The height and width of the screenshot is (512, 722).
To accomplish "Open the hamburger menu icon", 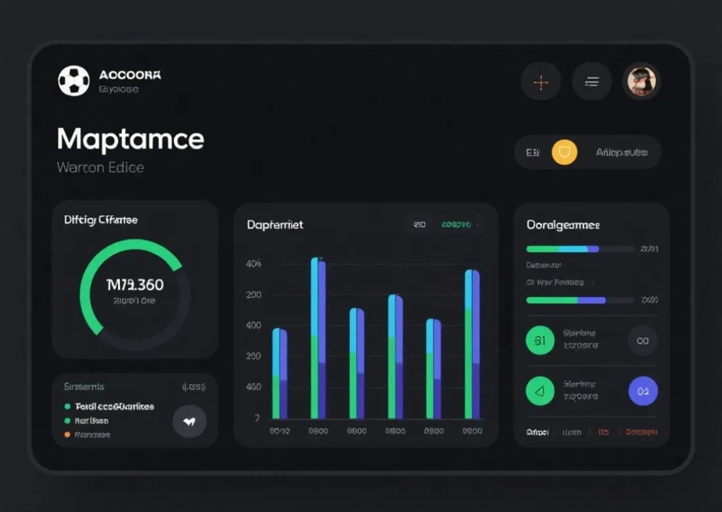I will coord(591,82).
